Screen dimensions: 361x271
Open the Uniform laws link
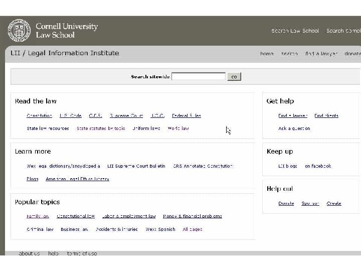(146, 128)
